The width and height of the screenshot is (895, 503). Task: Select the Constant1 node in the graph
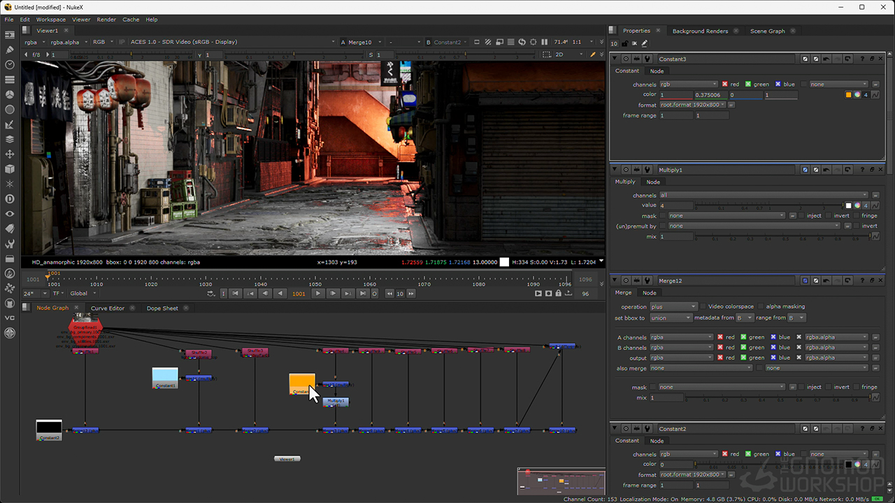point(165,378)
